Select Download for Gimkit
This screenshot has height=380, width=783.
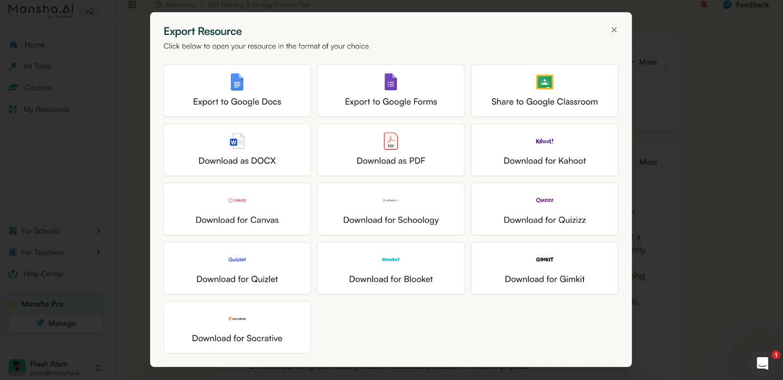pos(545,268)
